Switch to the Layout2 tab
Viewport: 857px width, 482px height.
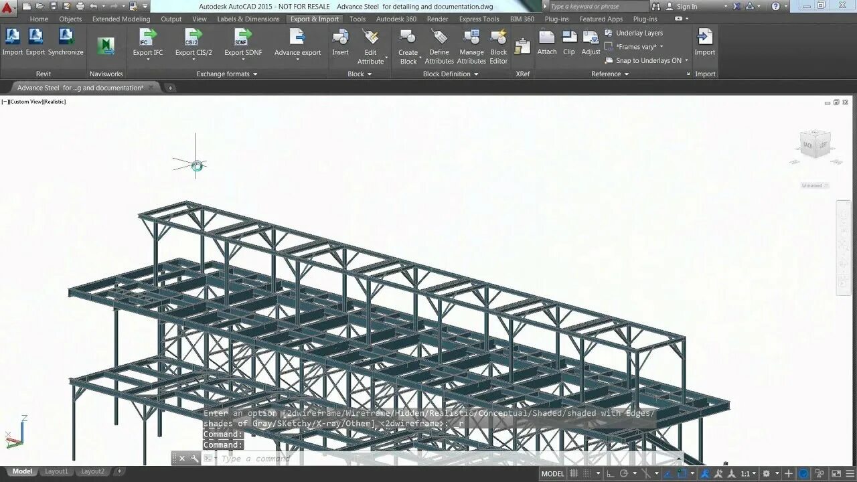pos(92,471)
